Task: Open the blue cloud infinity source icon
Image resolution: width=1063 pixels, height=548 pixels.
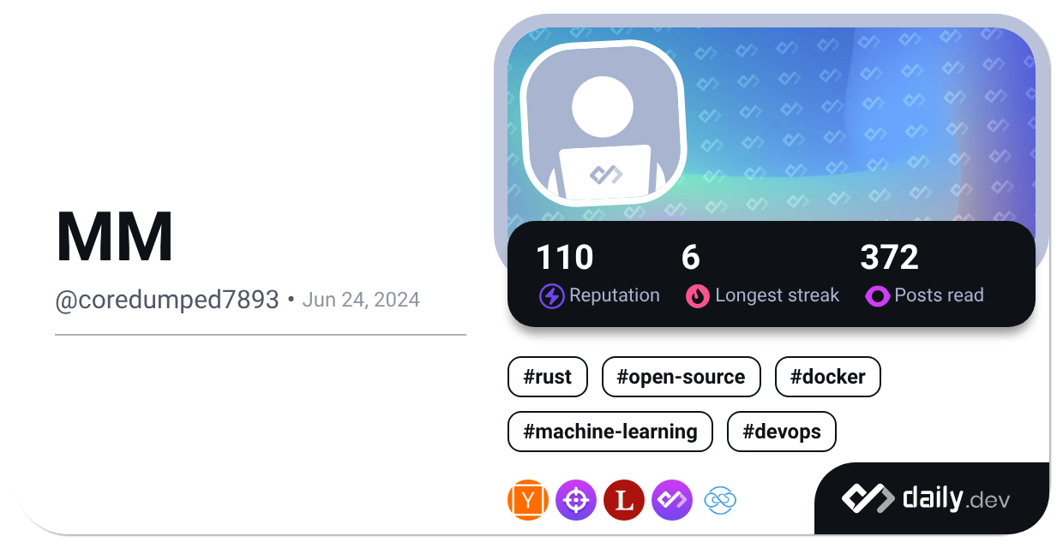Action: coord(720,500)
